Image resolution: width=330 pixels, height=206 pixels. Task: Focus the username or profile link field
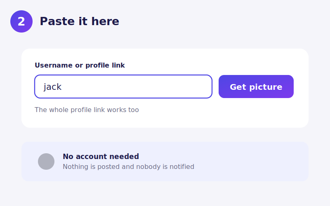coord(123,87)
